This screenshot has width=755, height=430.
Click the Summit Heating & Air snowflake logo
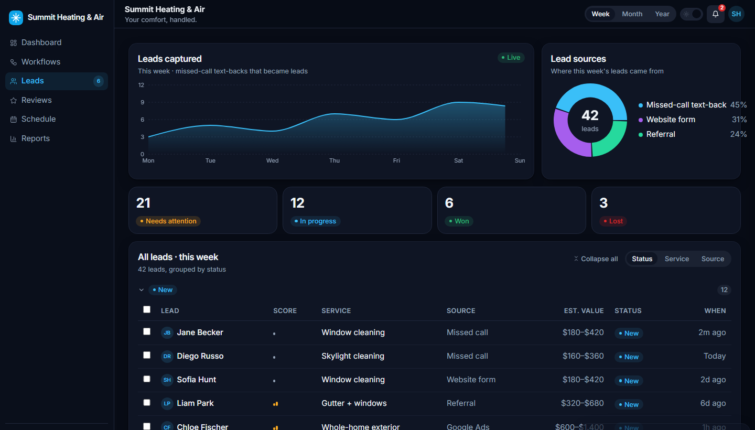(x=16, y=18)
